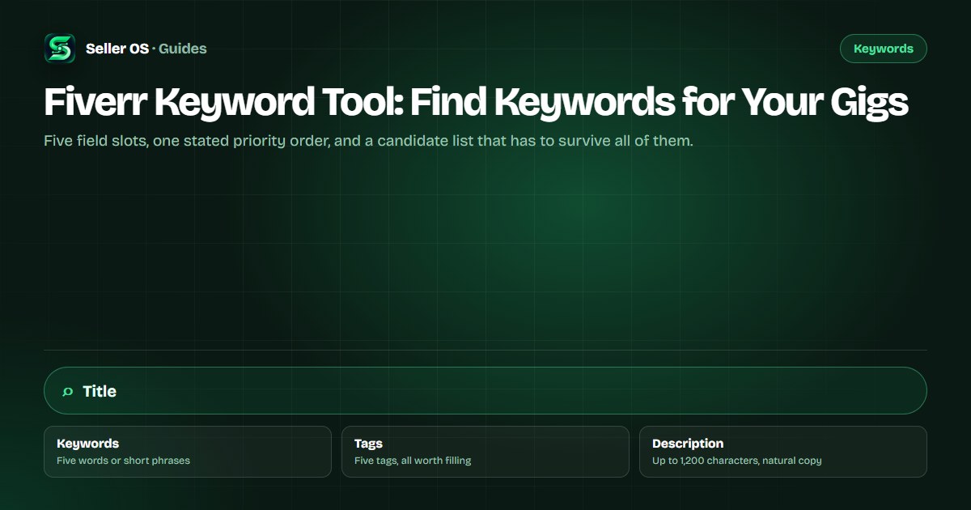Click the subtitle about five field slots
The height and width of the screenshot is (510, 971).
click(368, 141)
